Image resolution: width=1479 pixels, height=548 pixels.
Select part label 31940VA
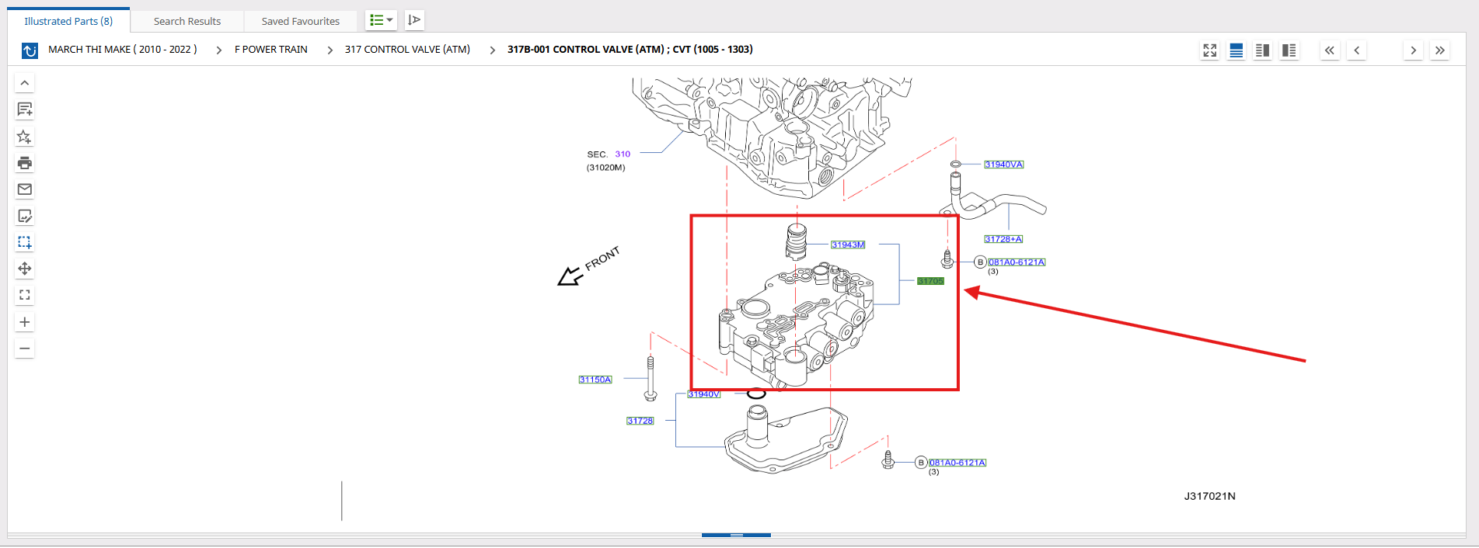point(1004,165)
